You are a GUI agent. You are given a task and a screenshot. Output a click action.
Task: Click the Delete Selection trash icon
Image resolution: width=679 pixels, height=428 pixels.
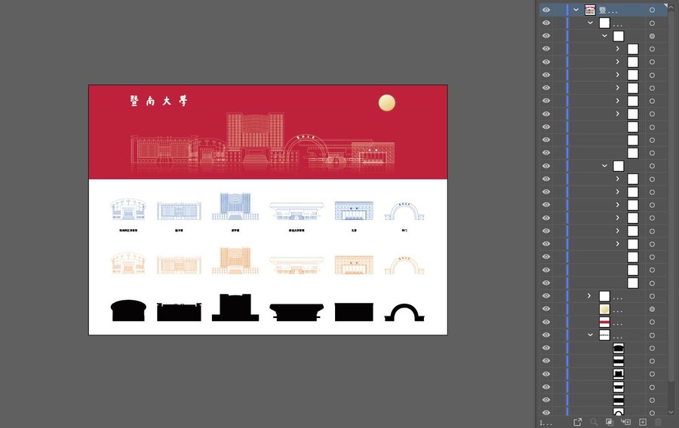click(x=658, y=422)
